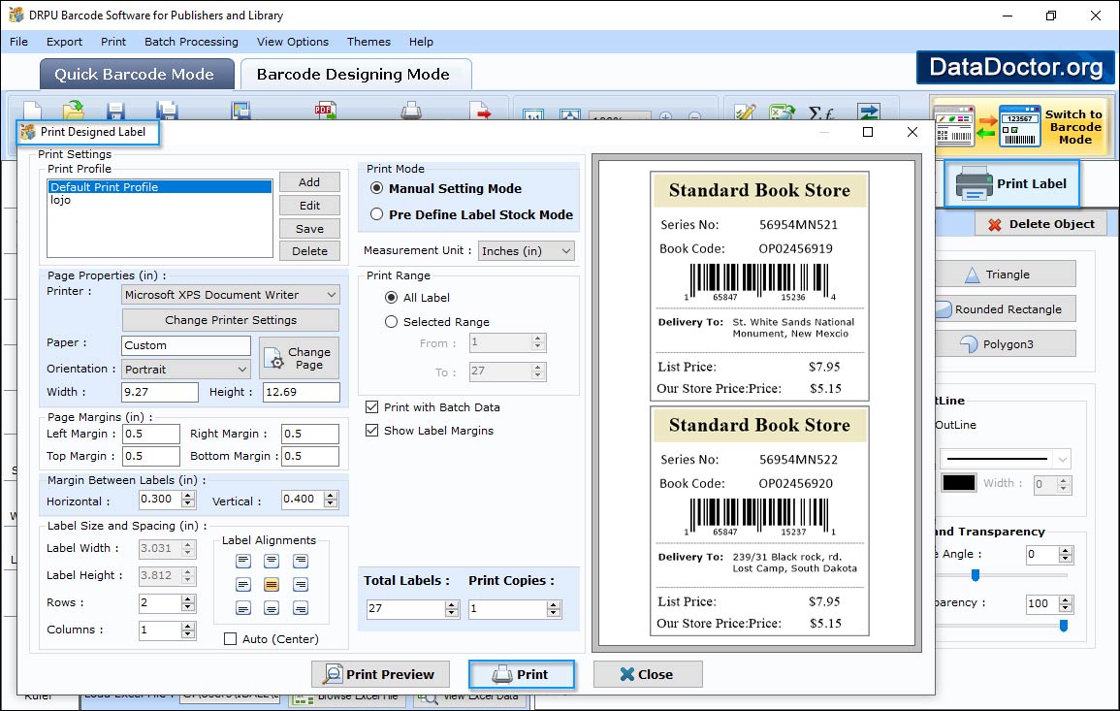This screenshot has width=1120, height=711.
Task: Select bottom-right label alignment icon
Action: [x=301, y=608]
